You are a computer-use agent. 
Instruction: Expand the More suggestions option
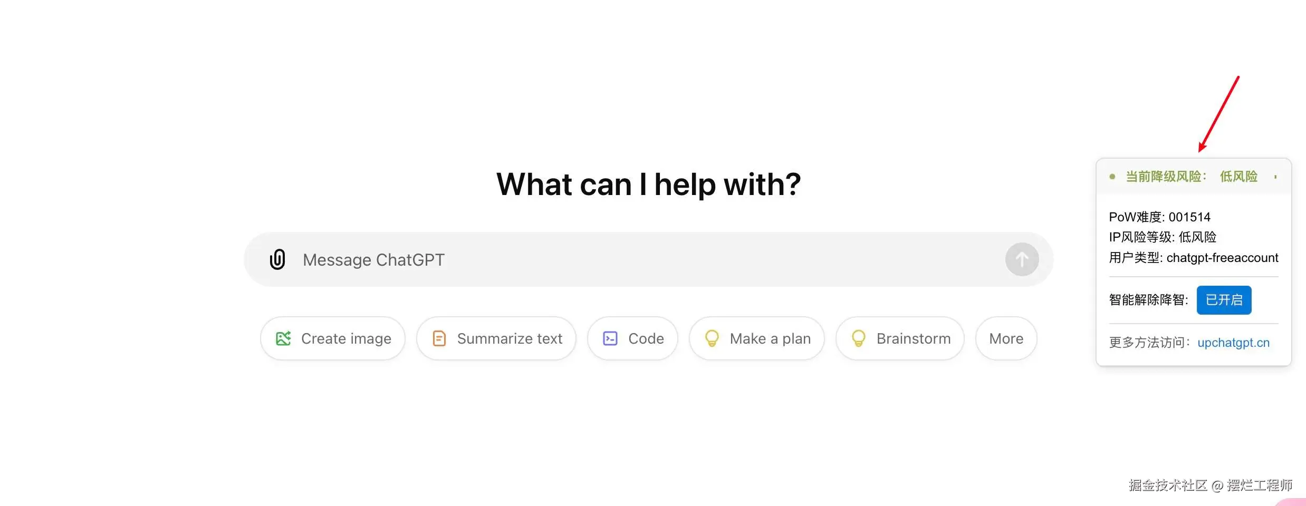click(x=1006, y=338)
